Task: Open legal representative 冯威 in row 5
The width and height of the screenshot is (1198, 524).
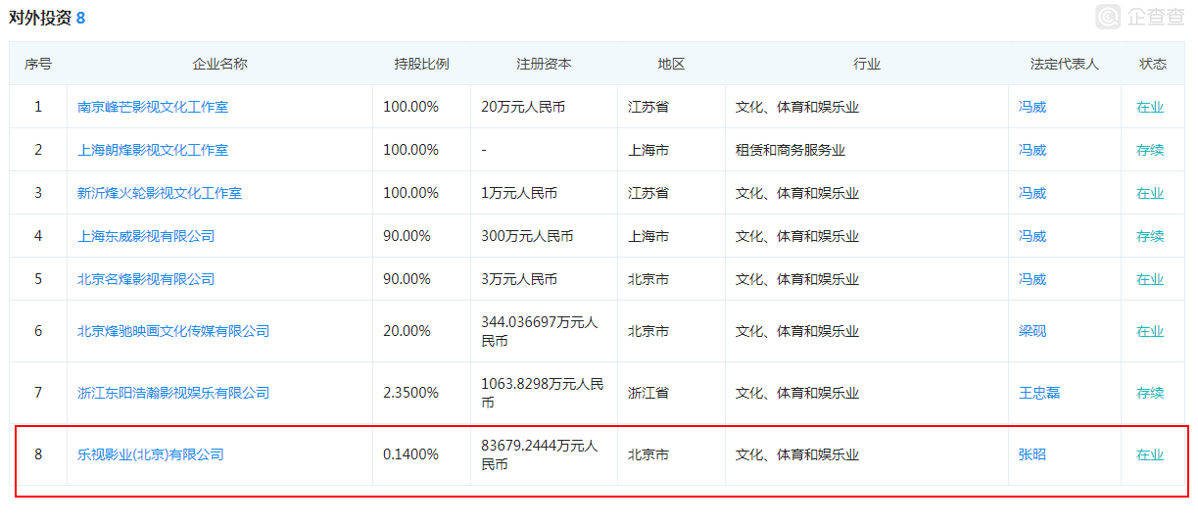Action: [x=1032, y=279]
